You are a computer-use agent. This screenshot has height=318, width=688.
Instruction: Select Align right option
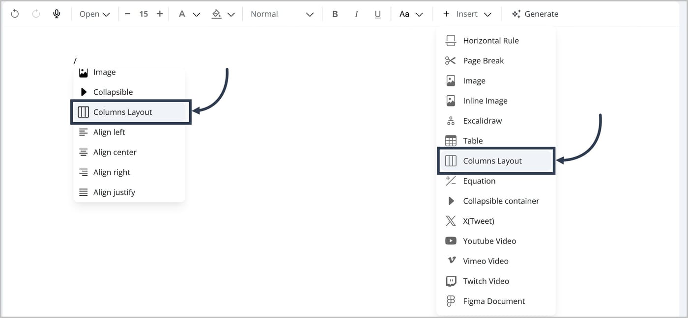[129, 172]
